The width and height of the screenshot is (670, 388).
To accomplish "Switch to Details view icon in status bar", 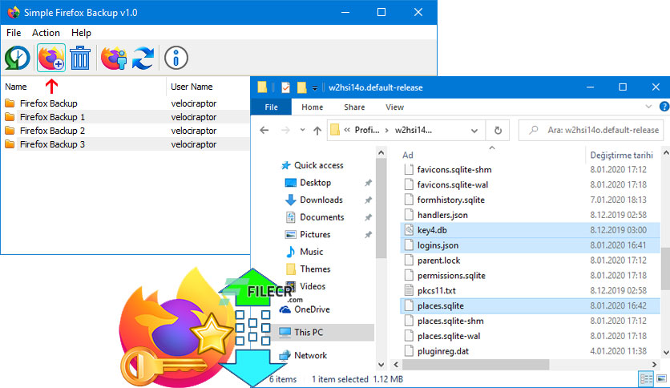I will coord(646,378).
